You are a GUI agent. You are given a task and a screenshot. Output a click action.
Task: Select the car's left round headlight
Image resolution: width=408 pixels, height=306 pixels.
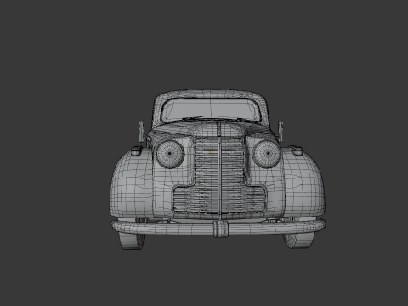point(170,154)
